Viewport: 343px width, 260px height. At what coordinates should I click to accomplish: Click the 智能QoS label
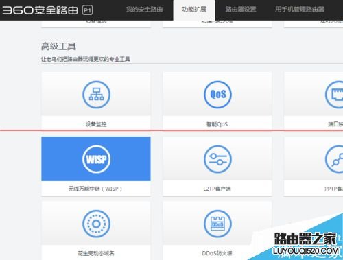click(x=217, y=124)
